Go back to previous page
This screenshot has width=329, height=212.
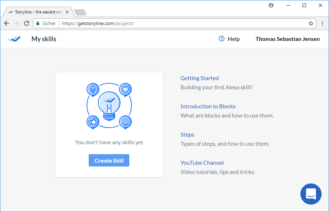click(x=7, y=23)
